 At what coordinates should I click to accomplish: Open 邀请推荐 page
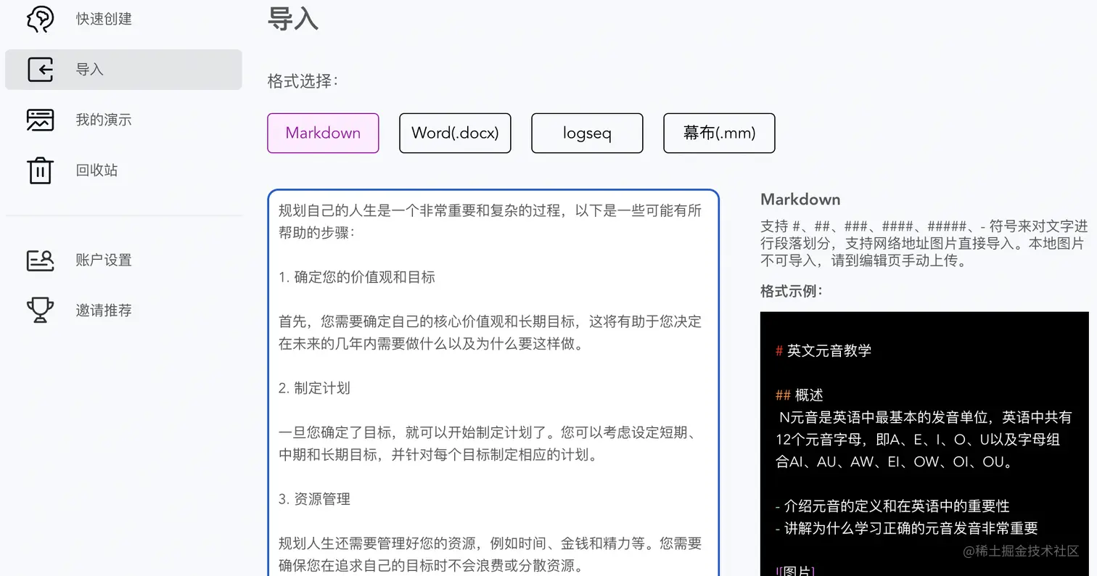(x=104, y=310)
